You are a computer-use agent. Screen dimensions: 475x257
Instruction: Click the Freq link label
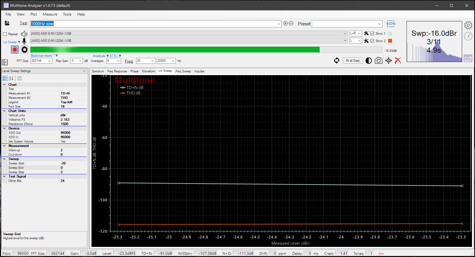click(129, 61)
